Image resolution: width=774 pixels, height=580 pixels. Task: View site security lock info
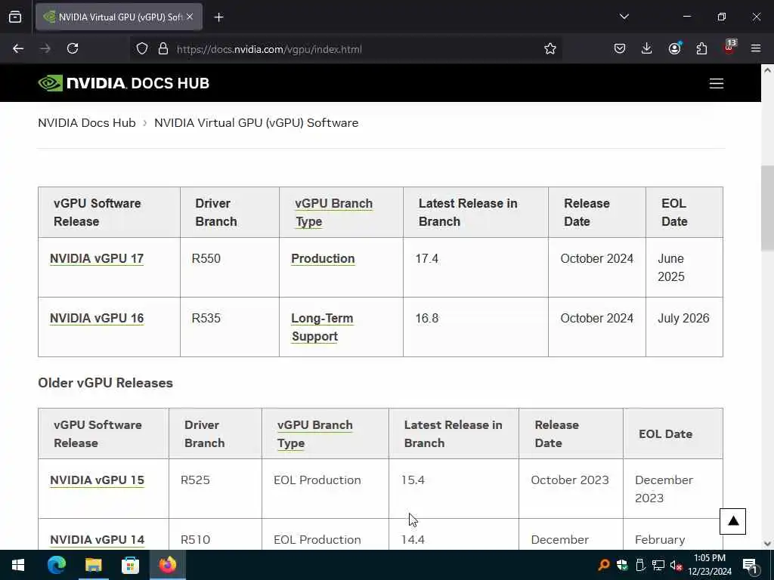pyautogui.click(x=163, y=49)
